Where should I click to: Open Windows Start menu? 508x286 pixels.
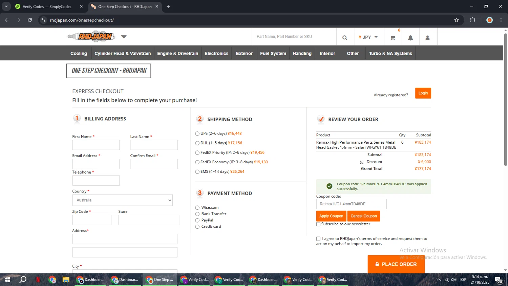(x=7, y=280)
